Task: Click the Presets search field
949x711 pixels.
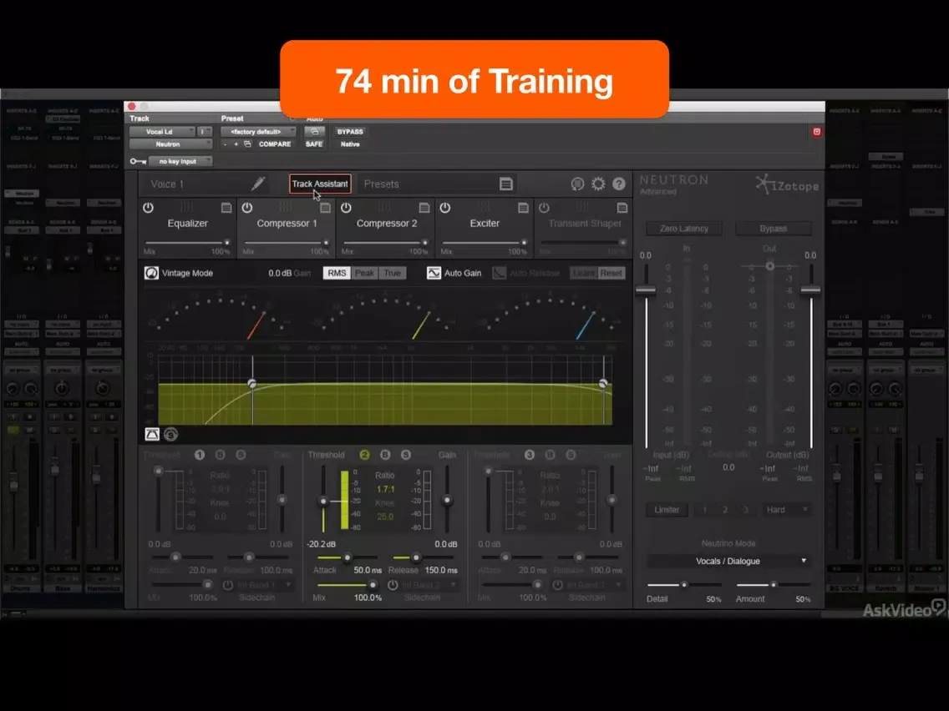Action: coord(428,184)
